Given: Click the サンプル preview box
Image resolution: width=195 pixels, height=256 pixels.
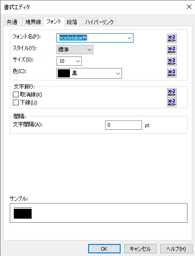Looking at the screenshot, I should tap(99, 213).
